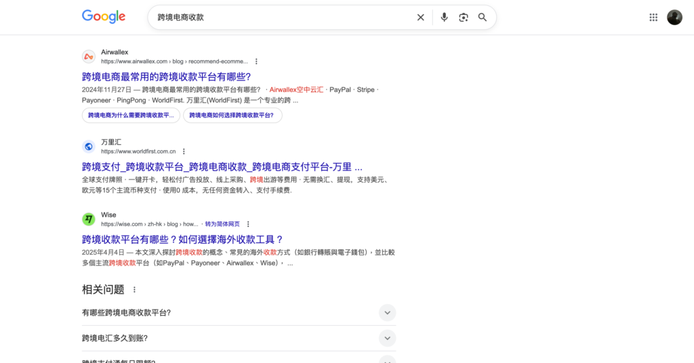Screen dimensions: 694x363
Task: Click the 相关问题 heading
Action: pos(103,290)
